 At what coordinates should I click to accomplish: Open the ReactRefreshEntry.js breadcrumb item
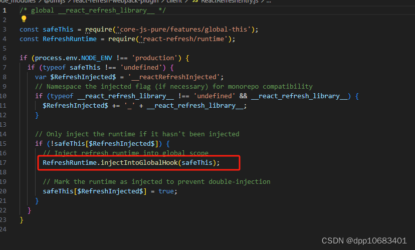pyautogui.click(x=230, y=2)
